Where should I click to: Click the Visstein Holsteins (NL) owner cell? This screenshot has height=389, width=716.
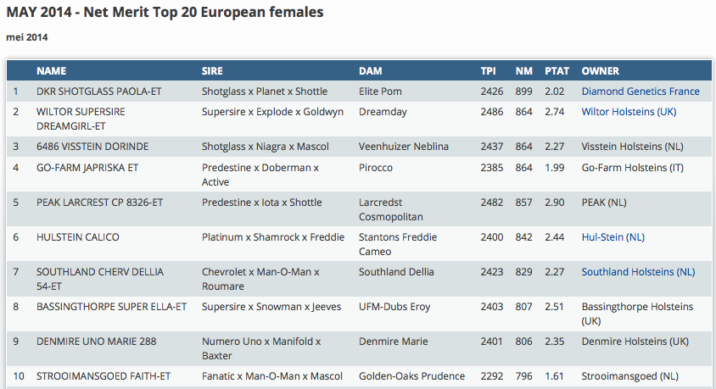(x=633, y=147)
